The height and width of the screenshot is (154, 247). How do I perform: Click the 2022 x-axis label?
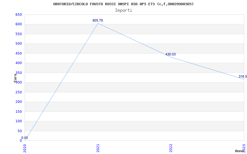[171, 148]
